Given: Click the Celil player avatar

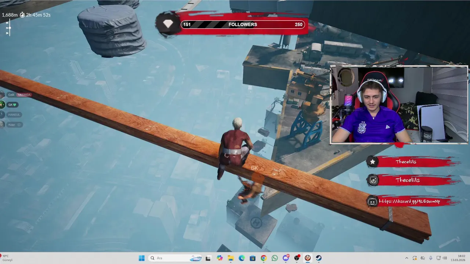Looking at the screenshot, I should coord(2,95).
